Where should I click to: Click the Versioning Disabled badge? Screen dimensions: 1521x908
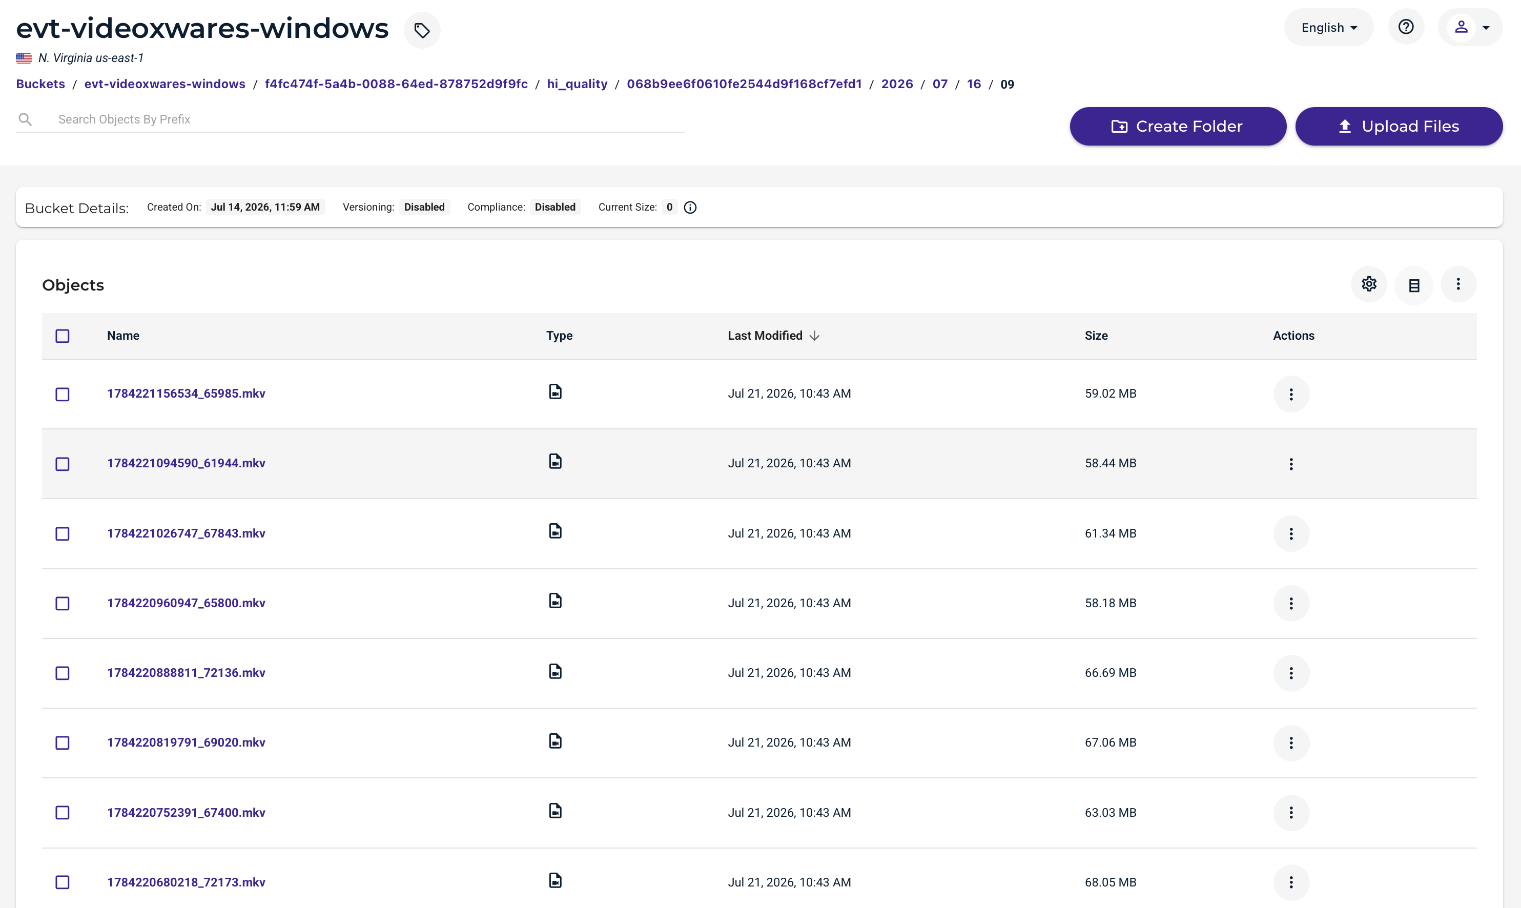coord(424,207)
